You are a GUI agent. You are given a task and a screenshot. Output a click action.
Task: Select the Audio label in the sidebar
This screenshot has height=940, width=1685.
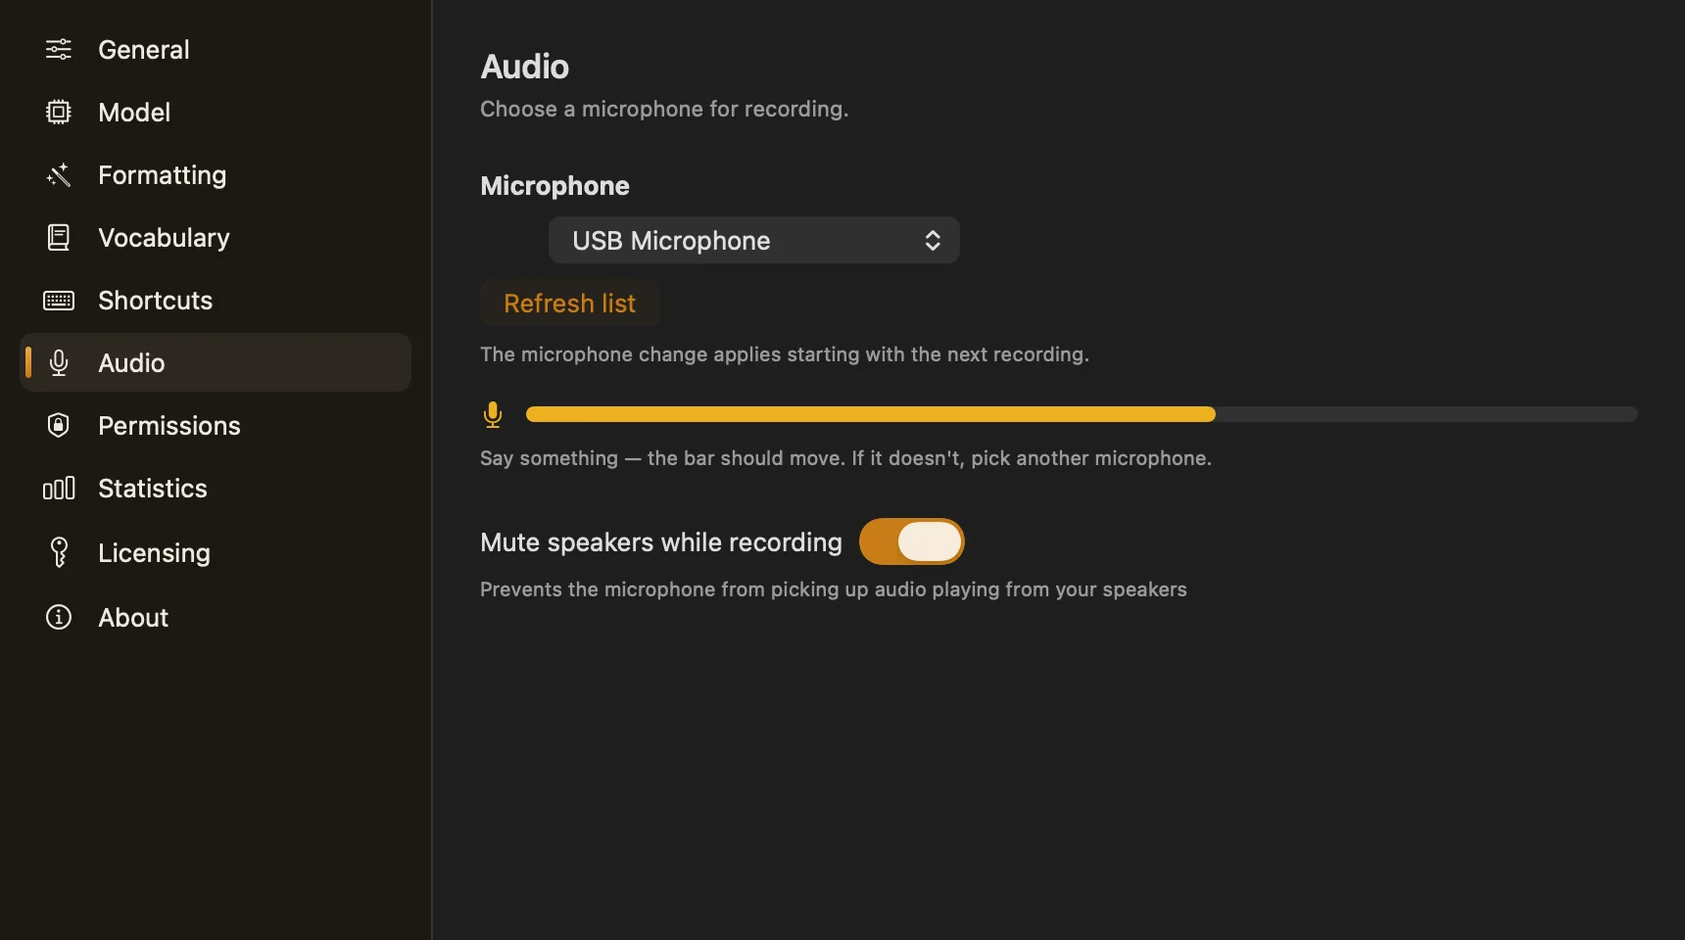(131, 362)
